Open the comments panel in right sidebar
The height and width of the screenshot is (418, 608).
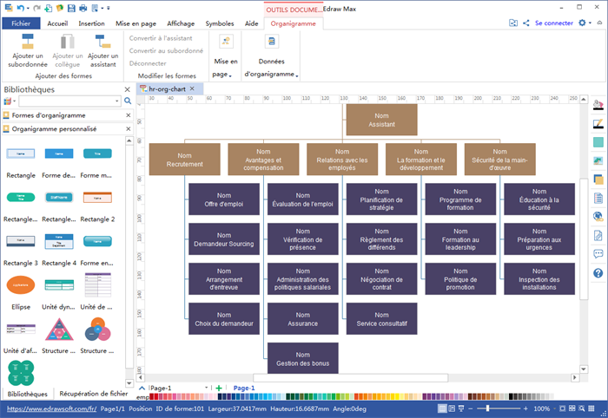pos(598,254)
